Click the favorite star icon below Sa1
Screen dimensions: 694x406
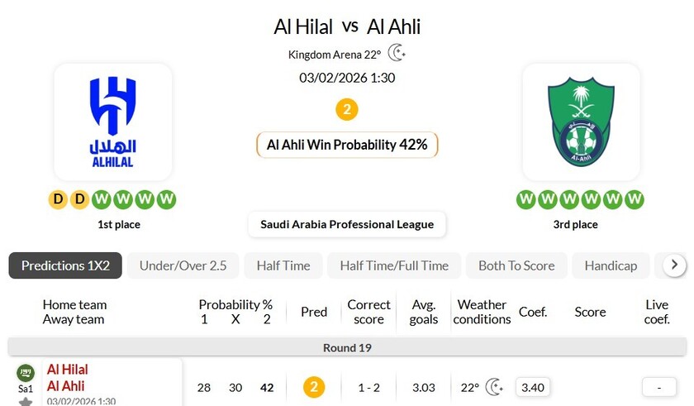[26, 402]
